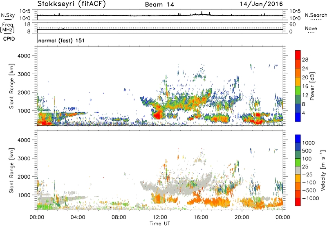Click the gray segment of Velocity color bar
327x226 pixels.
298,170
